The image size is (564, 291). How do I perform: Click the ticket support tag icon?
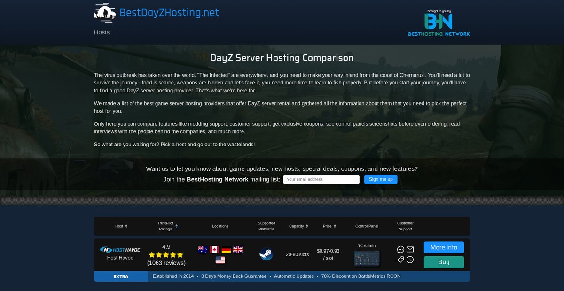[400, 260]
